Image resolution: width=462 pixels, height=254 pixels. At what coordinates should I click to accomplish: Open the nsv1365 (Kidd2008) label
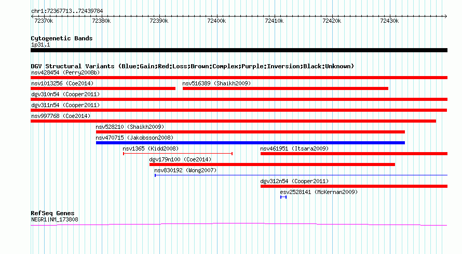(x=151, y=148)
